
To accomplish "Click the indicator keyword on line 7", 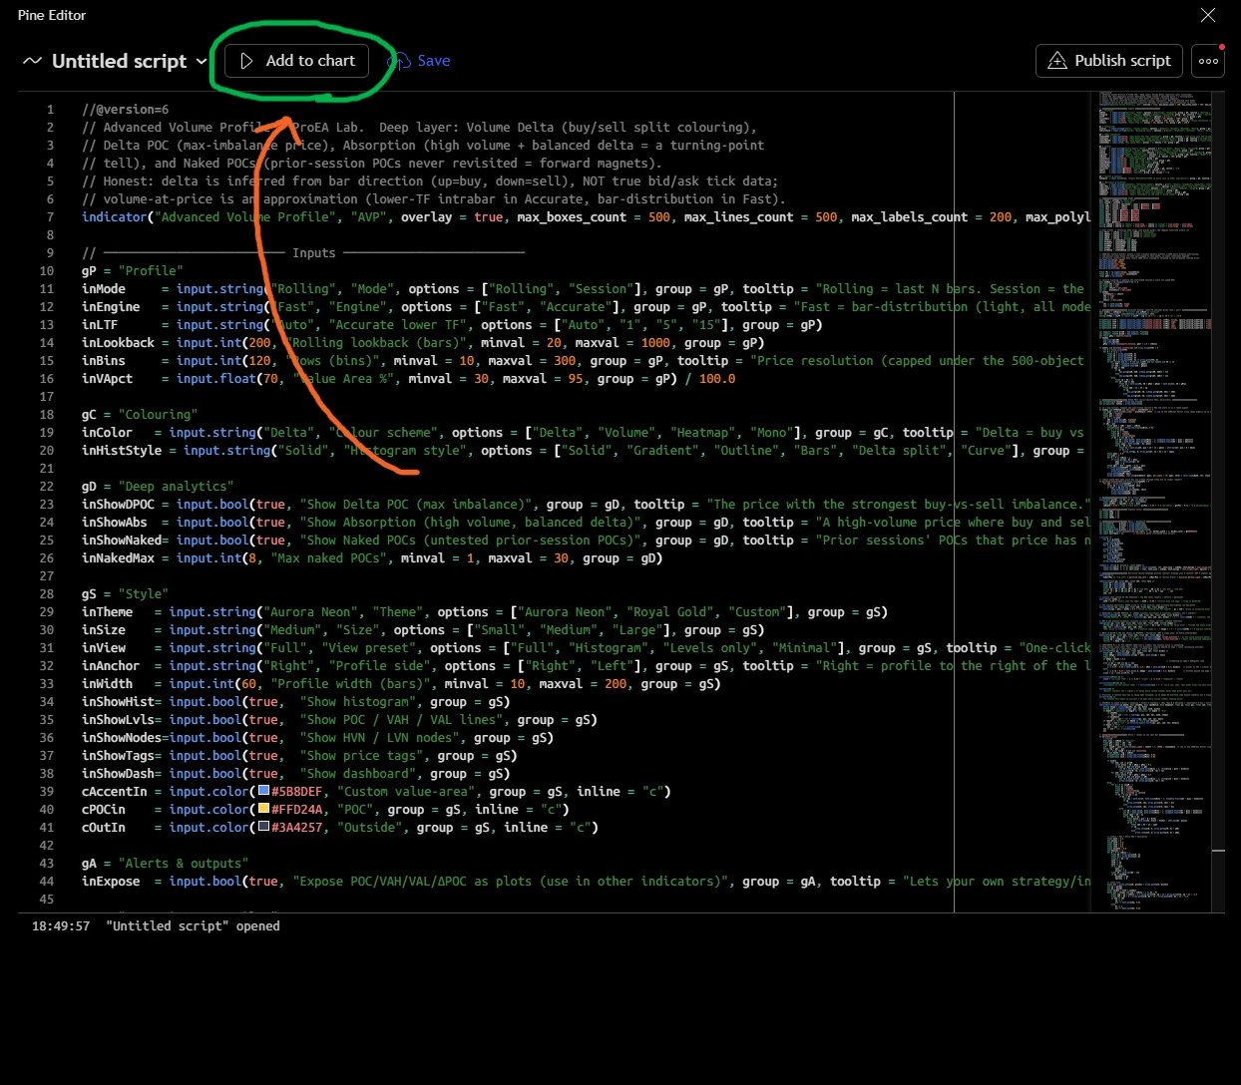I will click(x=115, y=216).
